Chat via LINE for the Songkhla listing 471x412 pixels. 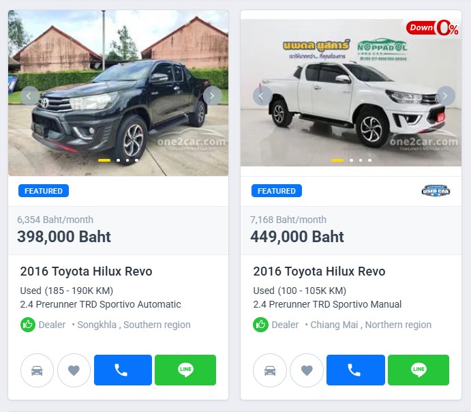tap(185, 370)
